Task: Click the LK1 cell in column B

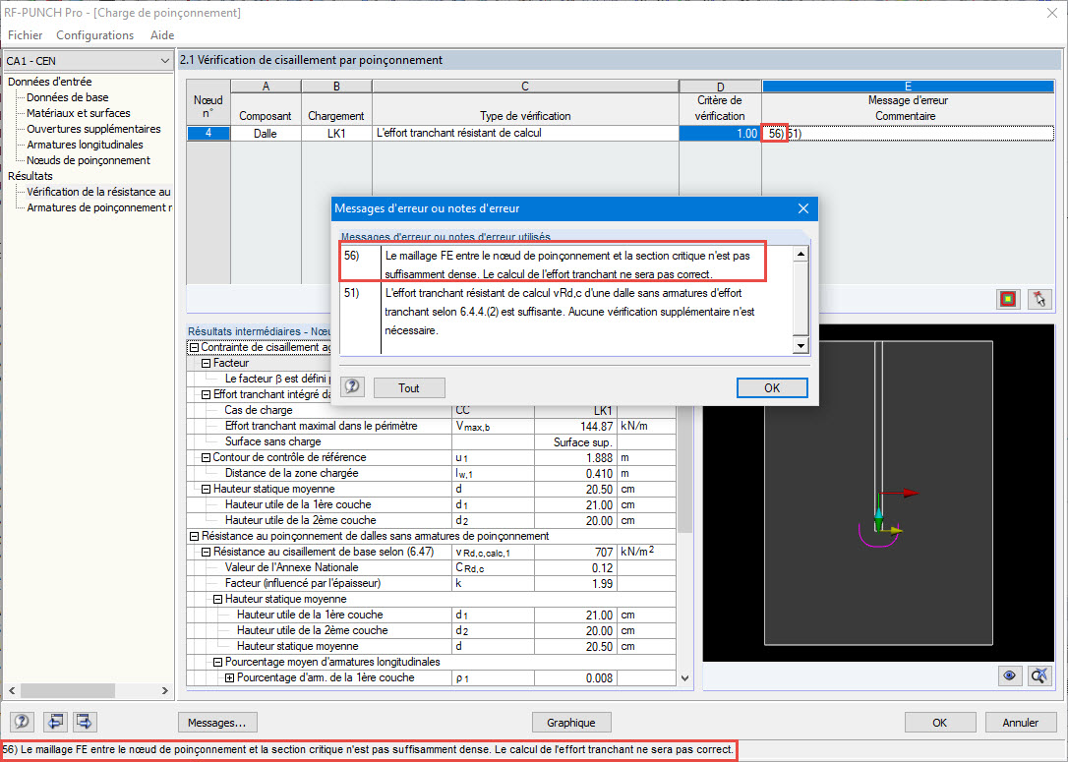Action: [x=336, y=134]
